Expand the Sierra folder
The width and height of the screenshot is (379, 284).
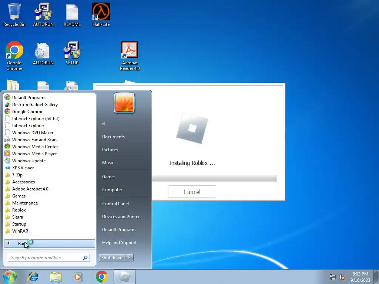pyautogui.click(x=50, y=217)
